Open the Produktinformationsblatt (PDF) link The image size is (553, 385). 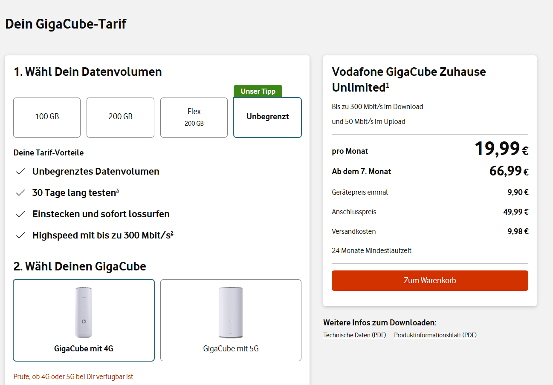[x=435, y=335]
